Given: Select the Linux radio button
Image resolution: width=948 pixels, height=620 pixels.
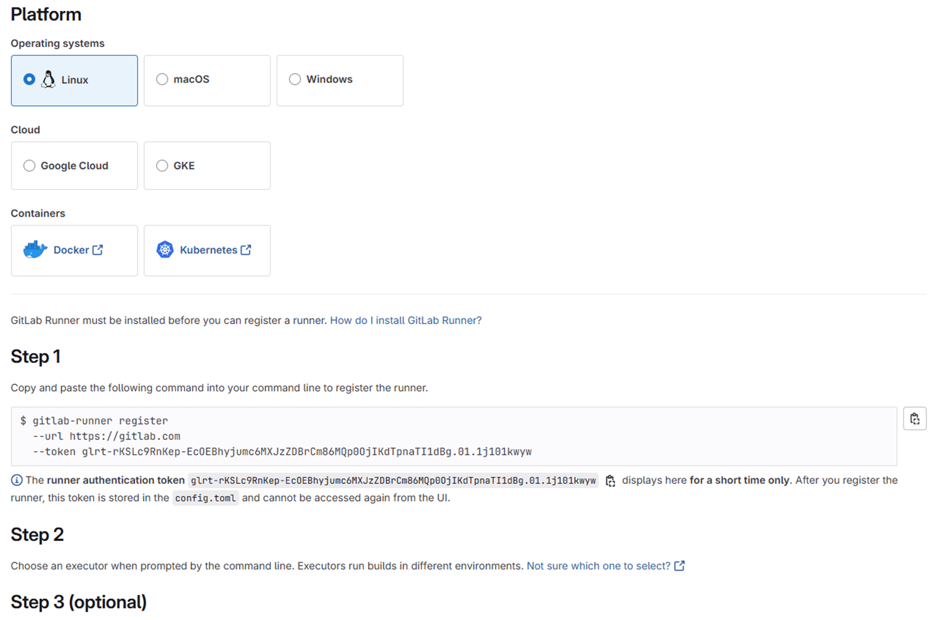Looking at the screenshot, I should coord(29,80).
